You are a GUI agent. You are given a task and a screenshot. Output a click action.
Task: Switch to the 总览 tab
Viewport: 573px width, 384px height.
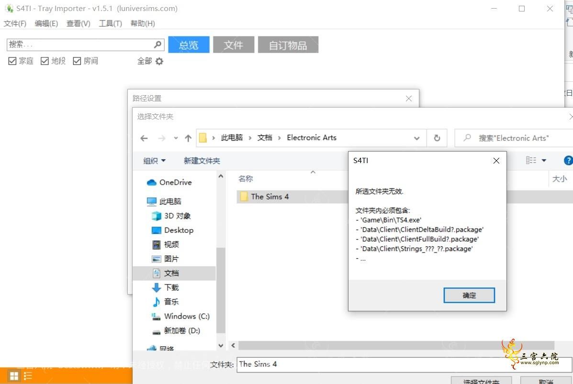189,44
